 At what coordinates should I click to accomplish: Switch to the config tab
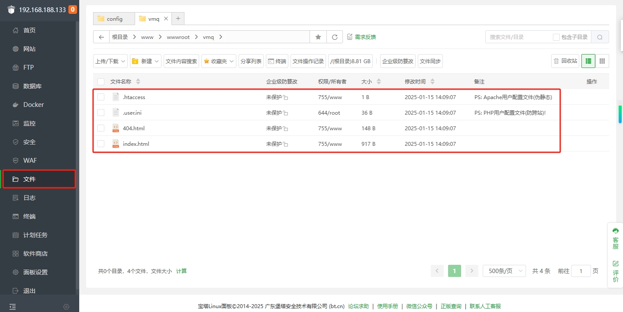click(x=113, y=19)
